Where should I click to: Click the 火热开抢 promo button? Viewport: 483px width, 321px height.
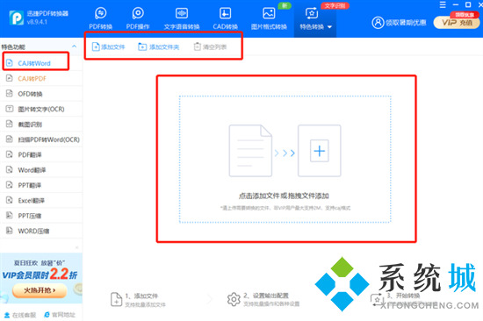(40, 290)
